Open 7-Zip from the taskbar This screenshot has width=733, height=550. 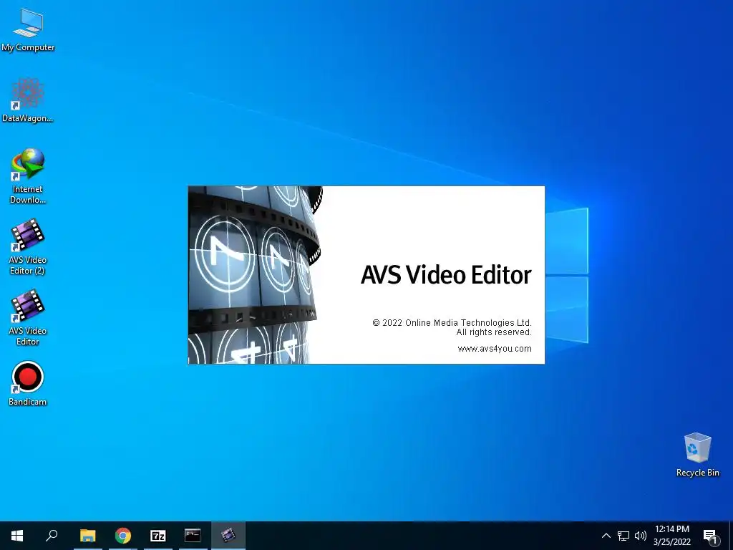point(158,536)
